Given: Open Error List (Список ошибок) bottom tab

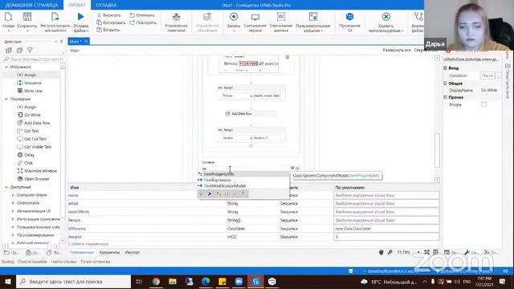Looking at the screenshot, I should click(x=32, y=262).
